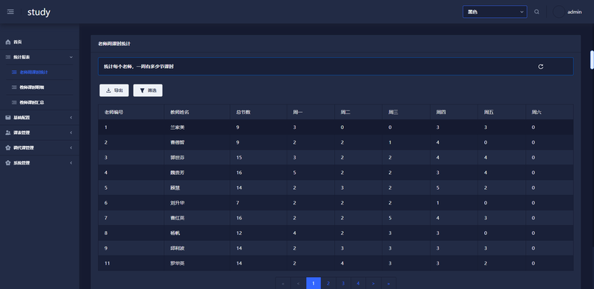Click total 12 in 杨帆 row
The width and height of the screenshot is (594, 289).
click(x=239, y=233)
